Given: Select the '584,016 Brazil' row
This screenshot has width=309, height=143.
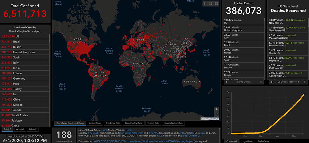Looking at the screenshot, I should (x=25, y=42).
